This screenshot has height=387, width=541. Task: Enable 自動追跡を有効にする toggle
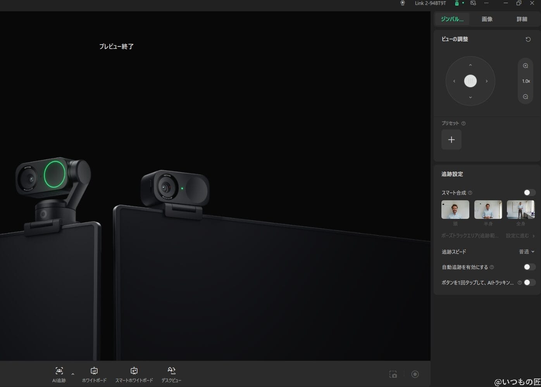point(529,267)
